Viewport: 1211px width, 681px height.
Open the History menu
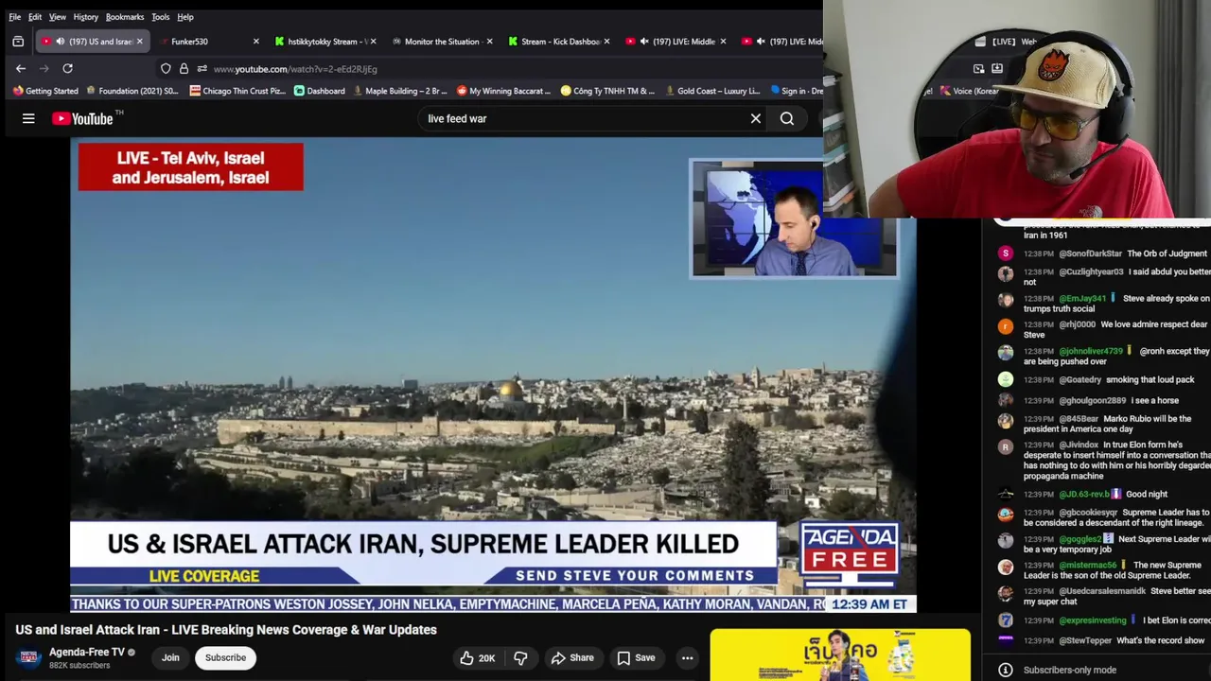coord(85,17)
